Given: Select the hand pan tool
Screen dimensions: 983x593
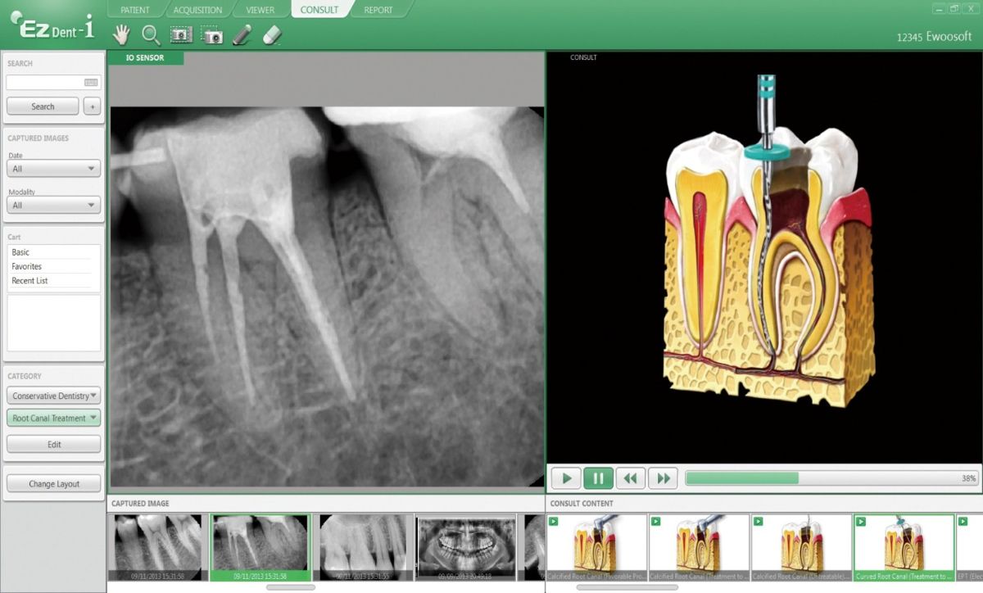Looking at the screenshot, I should (x=121, y=34).
